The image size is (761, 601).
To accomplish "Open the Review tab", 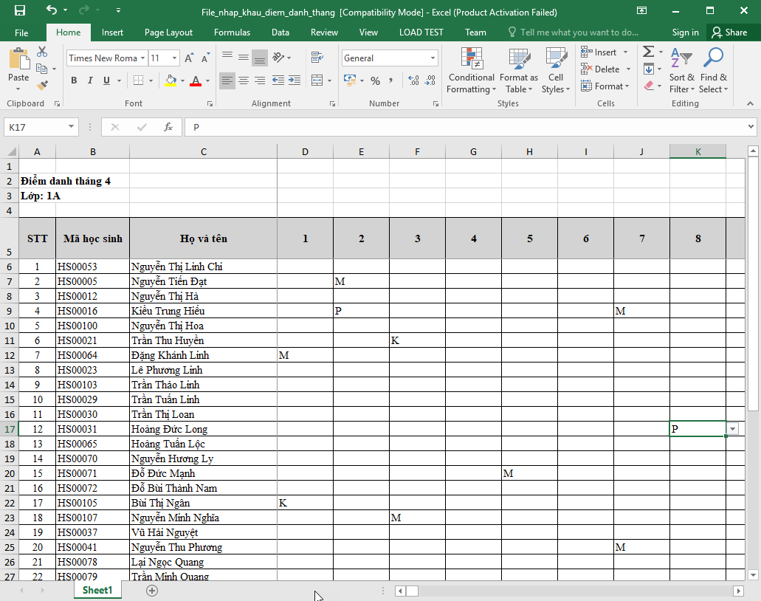I will pos(324,32).
